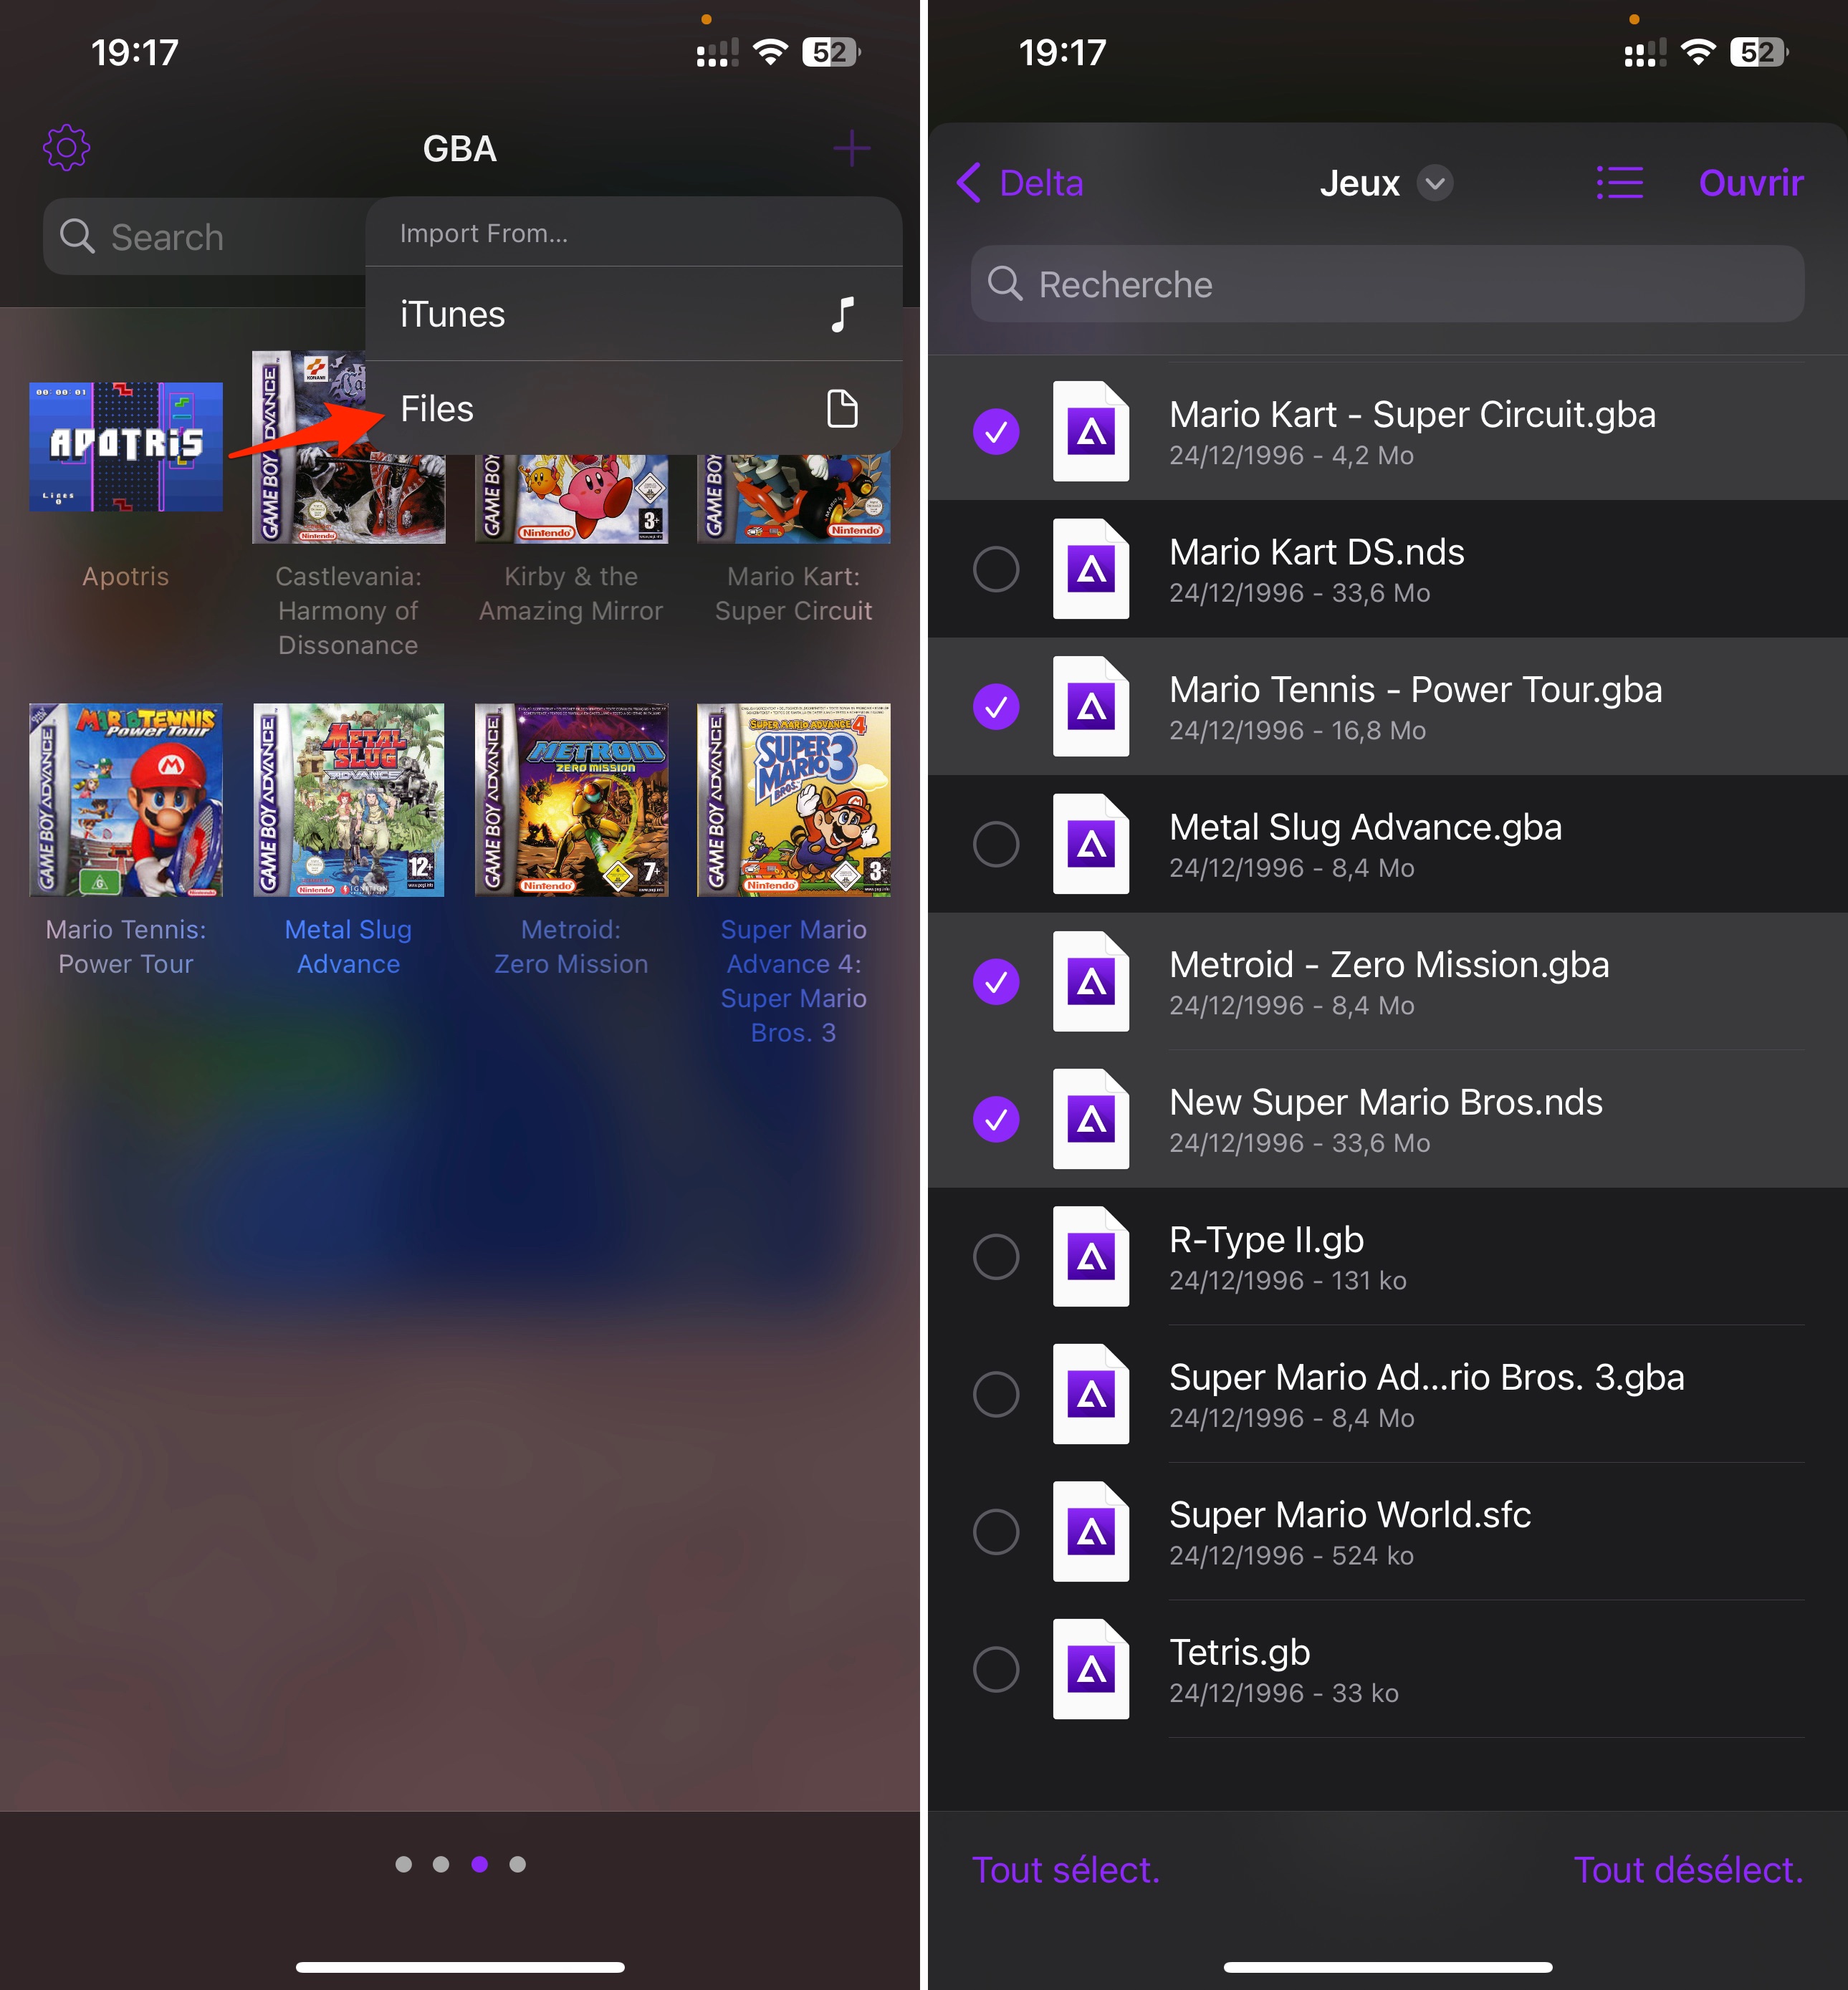Screen dimensions: 1848x1990
Task: Tap the R-Type II.gb file name
Action: [1267, 1239]
